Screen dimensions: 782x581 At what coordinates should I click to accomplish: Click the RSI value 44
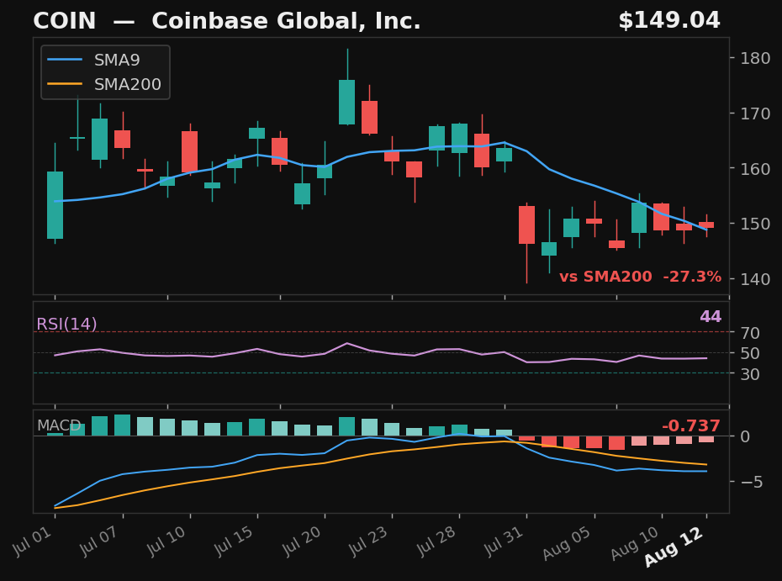pos(711,317)
